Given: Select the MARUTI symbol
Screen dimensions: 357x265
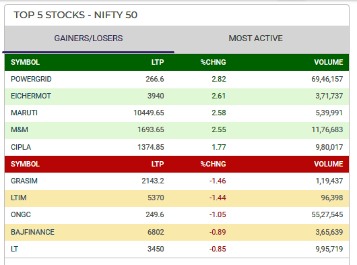Looking at the screenshot, I should tap(24, 113).
